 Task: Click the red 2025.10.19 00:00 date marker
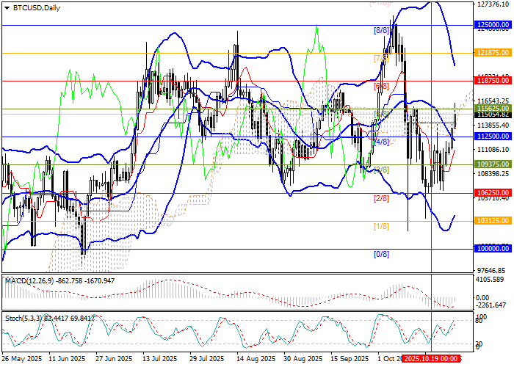coord(431,359)
